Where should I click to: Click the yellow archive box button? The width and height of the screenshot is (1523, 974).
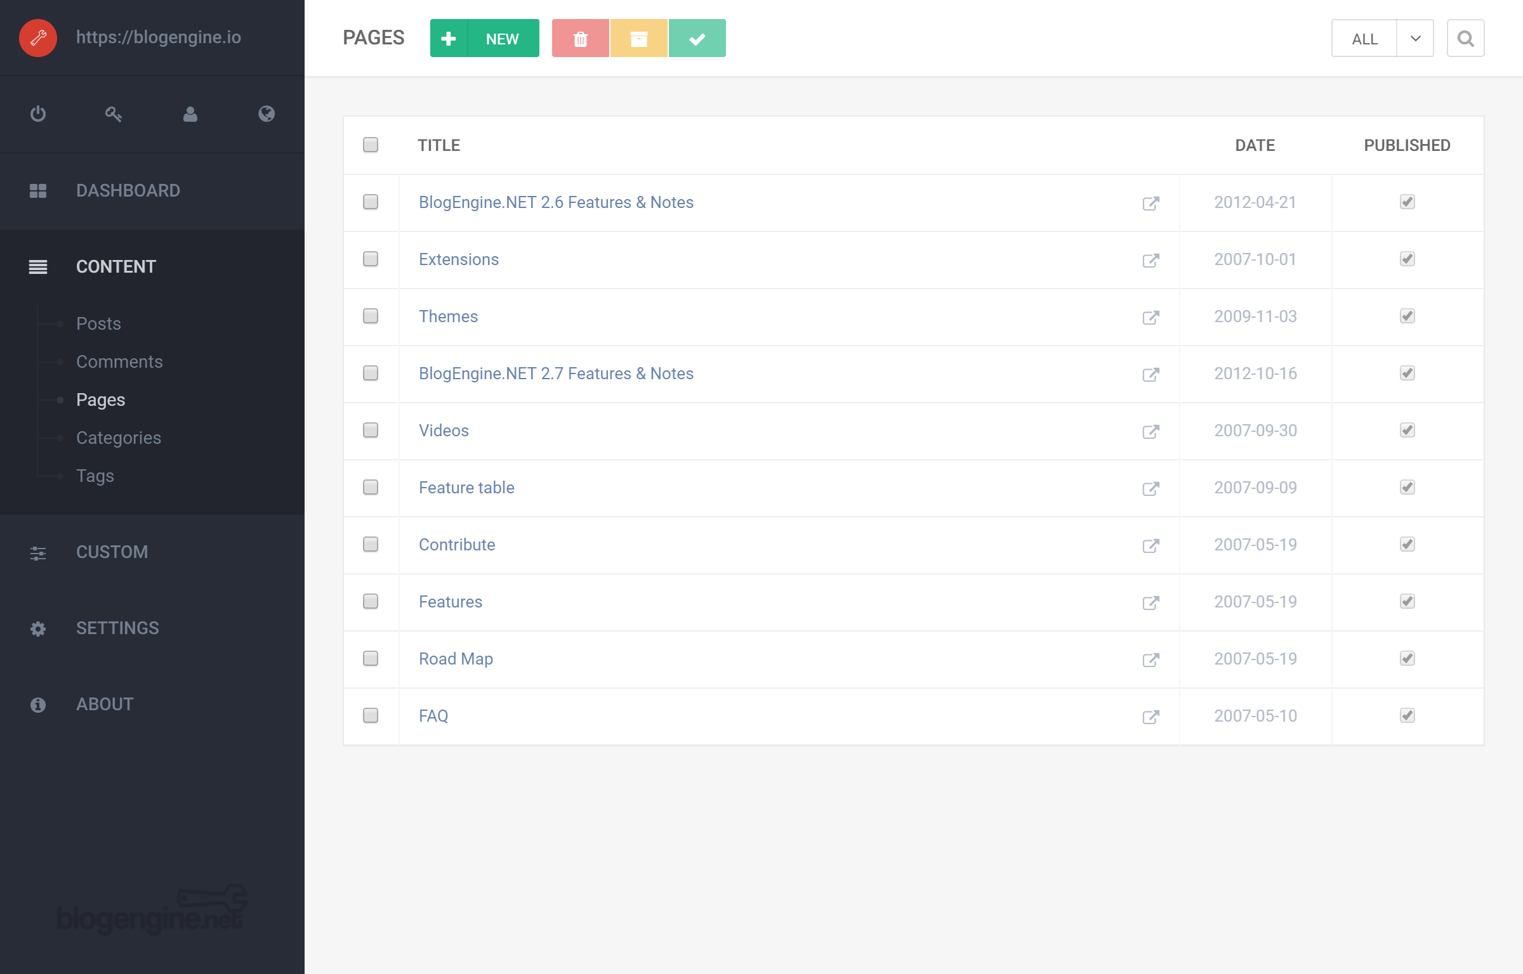(x=639, y=38)
